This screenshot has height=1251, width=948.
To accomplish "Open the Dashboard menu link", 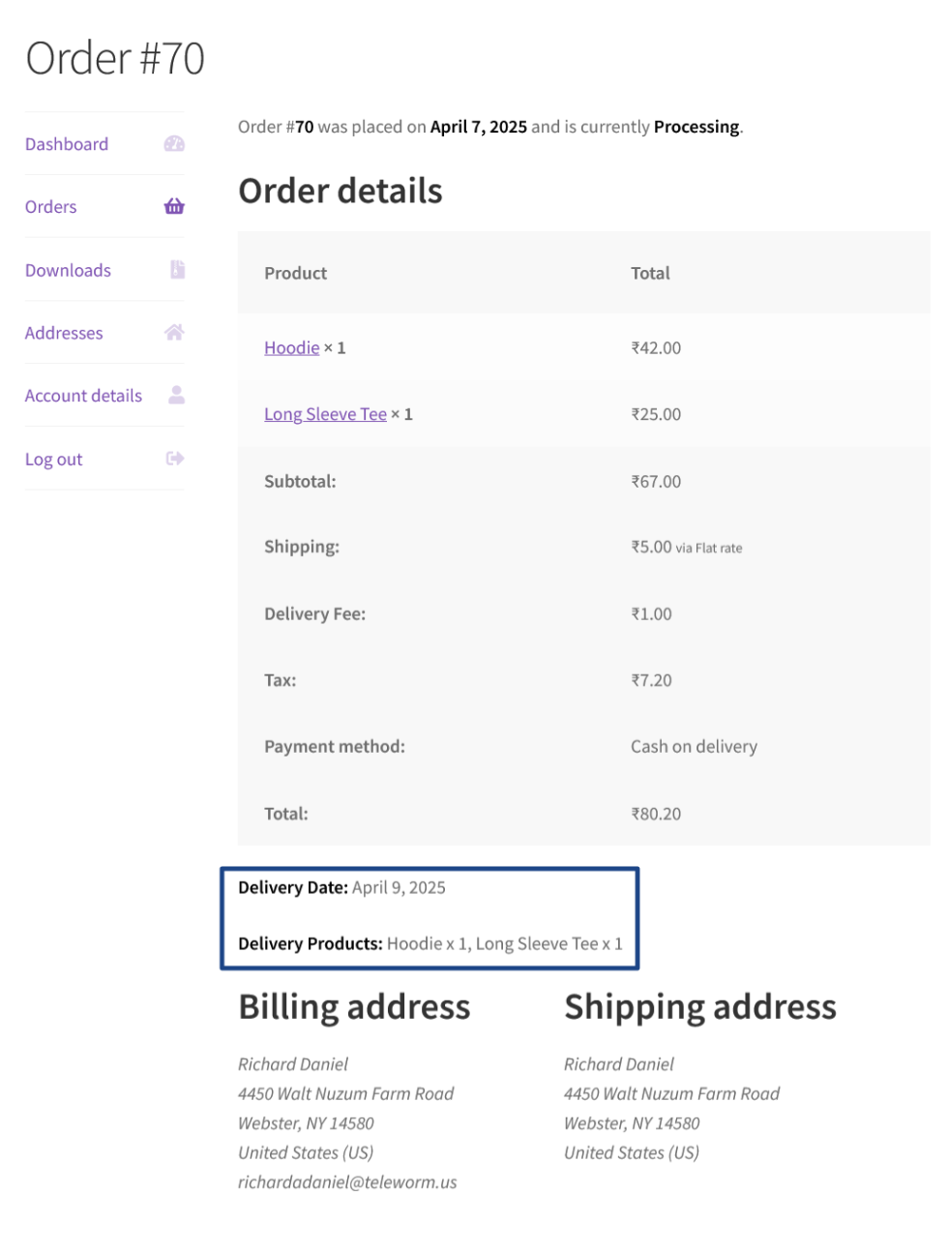I will tap(67, 144).
